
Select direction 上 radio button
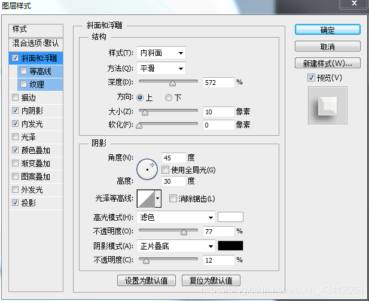[140, 98]
